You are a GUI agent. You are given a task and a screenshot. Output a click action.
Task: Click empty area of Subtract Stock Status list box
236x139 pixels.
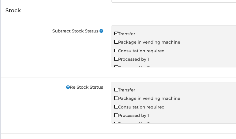(x=208, y=50)
